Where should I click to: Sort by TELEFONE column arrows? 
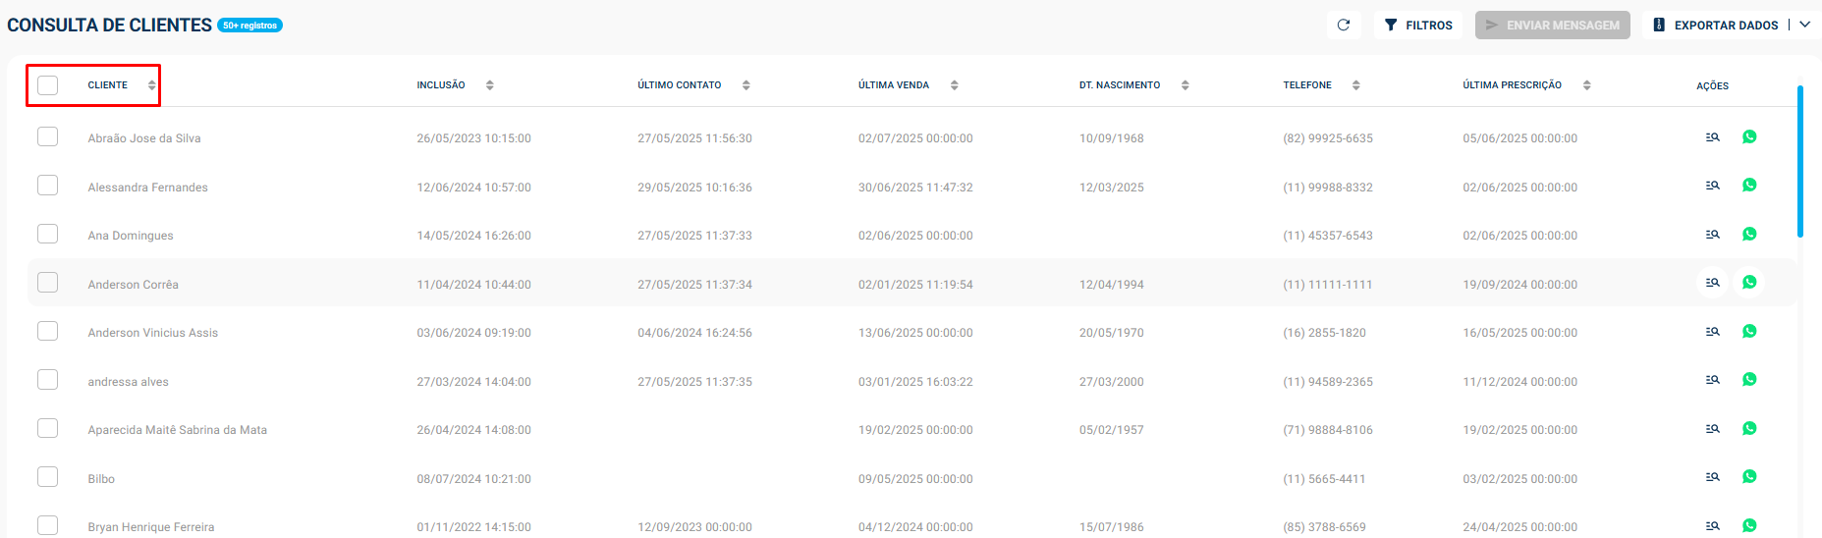pyautogui.click(x=1356, y=85)
